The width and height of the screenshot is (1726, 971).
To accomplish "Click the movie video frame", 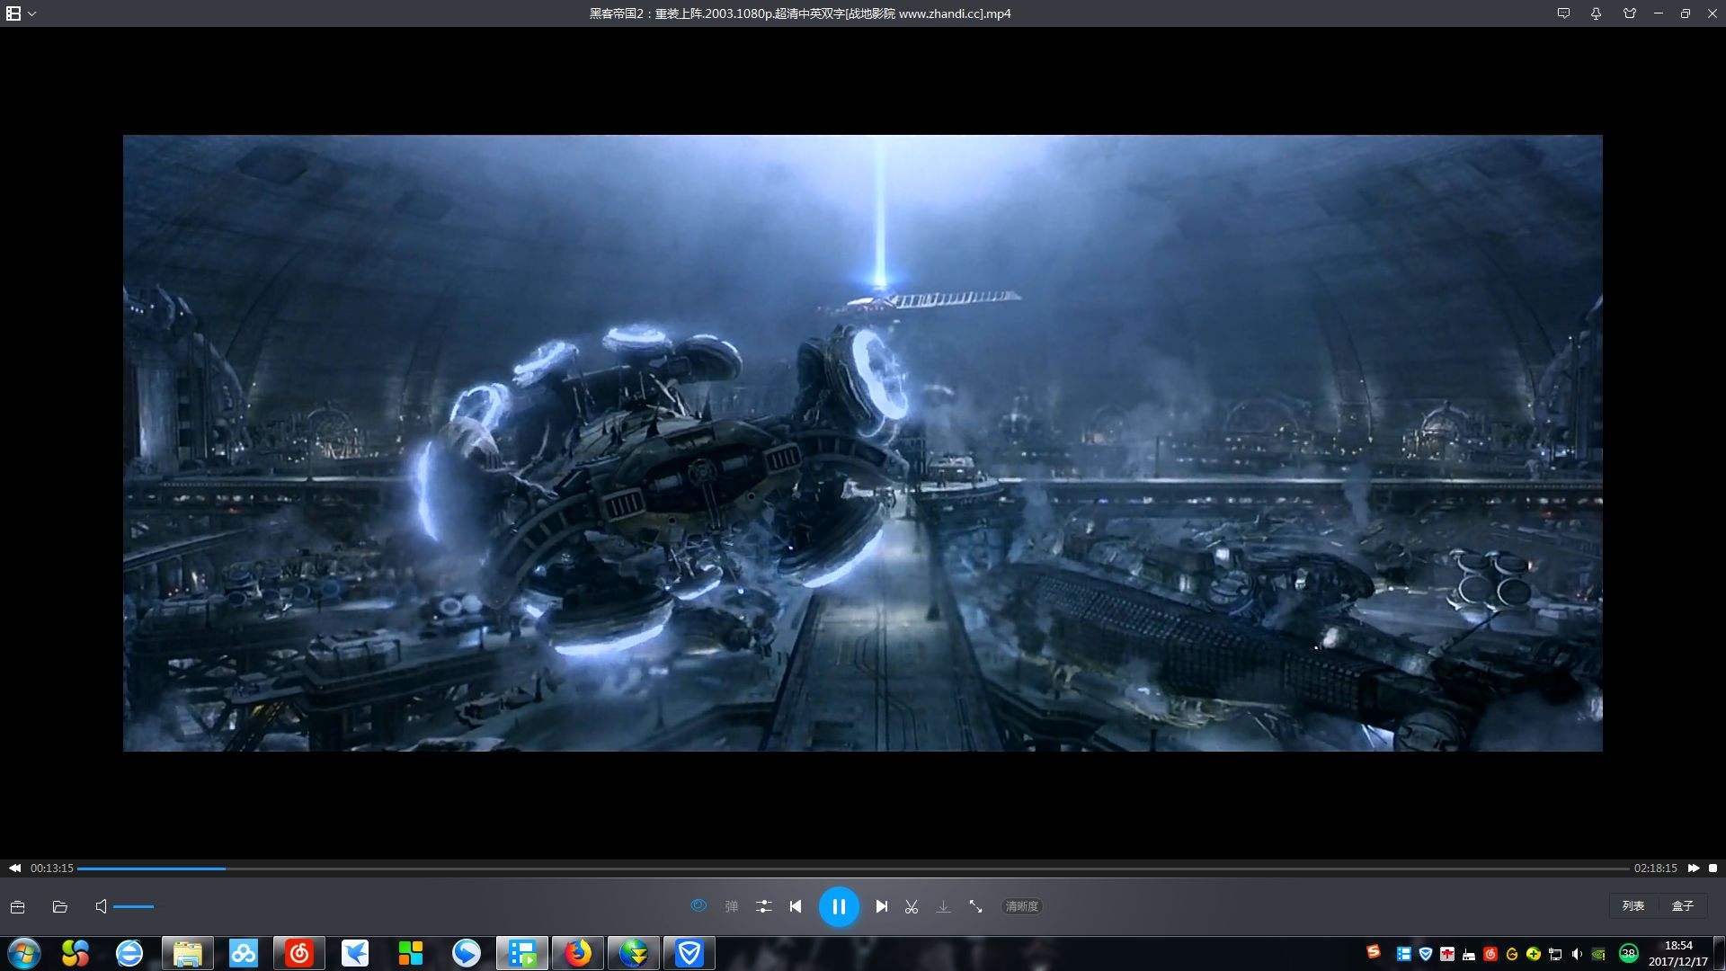I will click(862, 443).
